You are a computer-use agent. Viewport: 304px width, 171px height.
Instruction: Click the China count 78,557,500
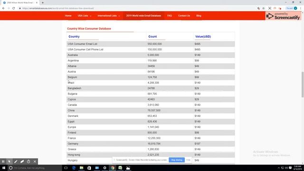pyautogui.click(x=154, y=110)
